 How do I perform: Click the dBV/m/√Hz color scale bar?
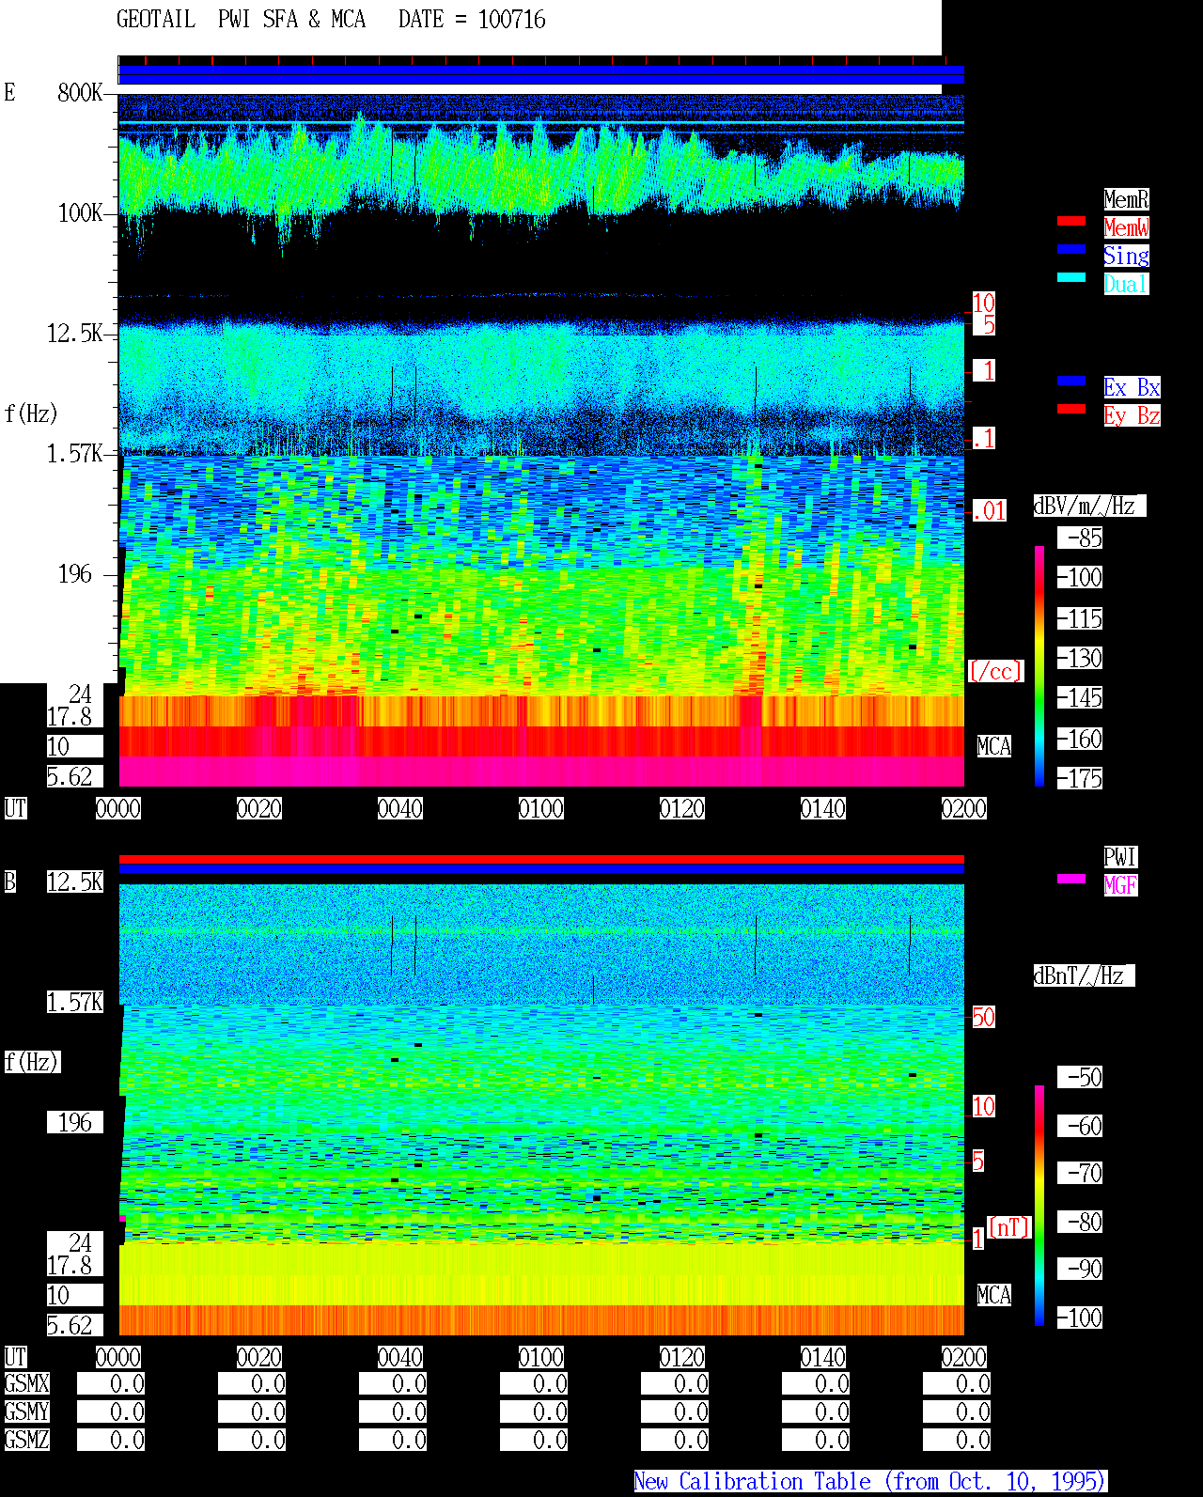(x=1039, y=665)
